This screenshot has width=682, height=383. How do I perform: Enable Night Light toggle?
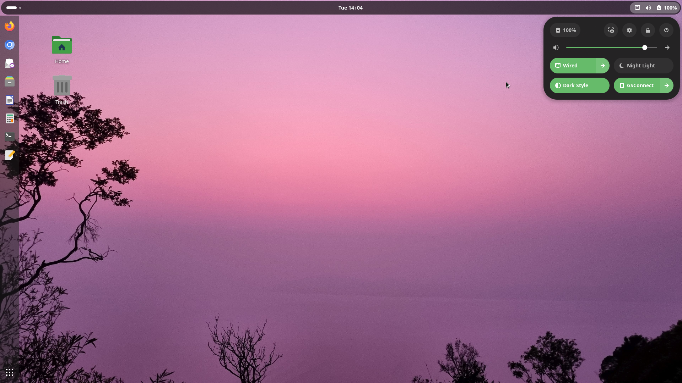(644, 66)
